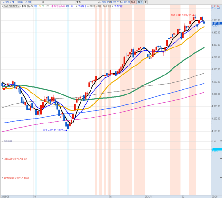
Task: Click the 4,500.00 price axis label
Action: (216, 82)
